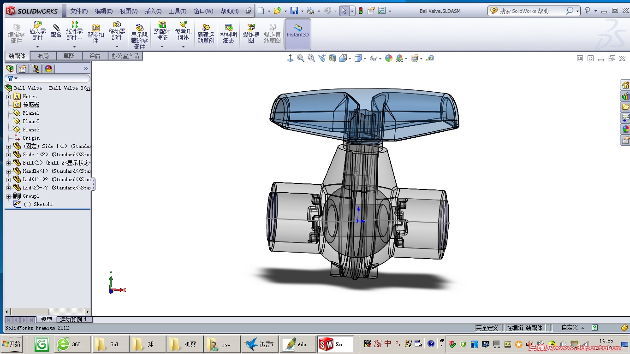Open the 插入零部件 dropdown arrow
Screen dimensions: 630x354
click(x=37, y=47)
